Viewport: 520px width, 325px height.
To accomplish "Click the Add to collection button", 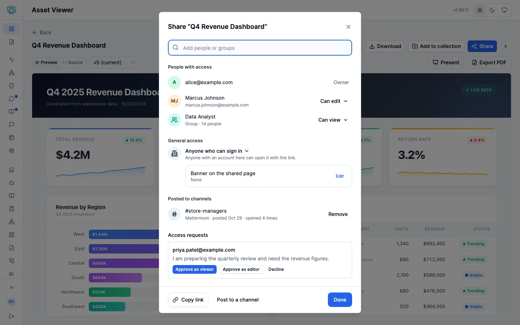I will tap(436, 46).
